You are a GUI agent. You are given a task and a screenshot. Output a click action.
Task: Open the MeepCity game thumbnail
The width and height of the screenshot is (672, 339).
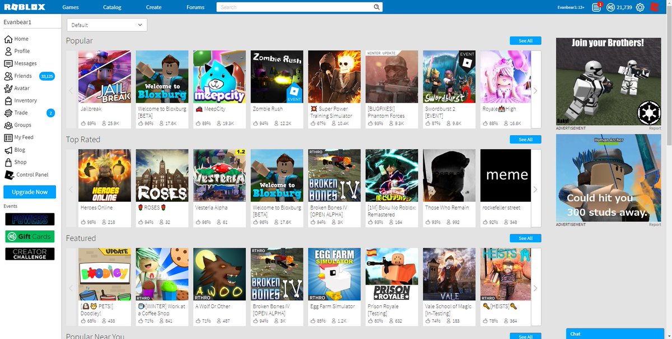(220, 77)
